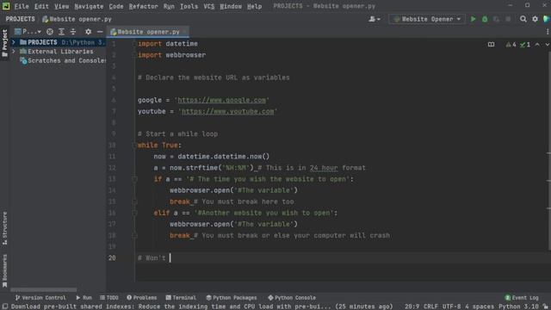Click Project panel horizontal scrollbar

44,290
